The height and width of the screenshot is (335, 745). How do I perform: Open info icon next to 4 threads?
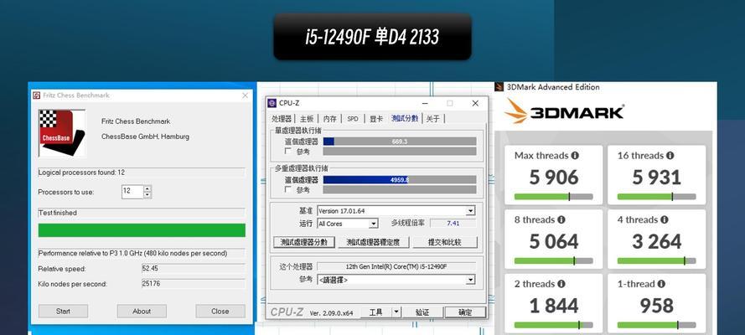(664, 219)
